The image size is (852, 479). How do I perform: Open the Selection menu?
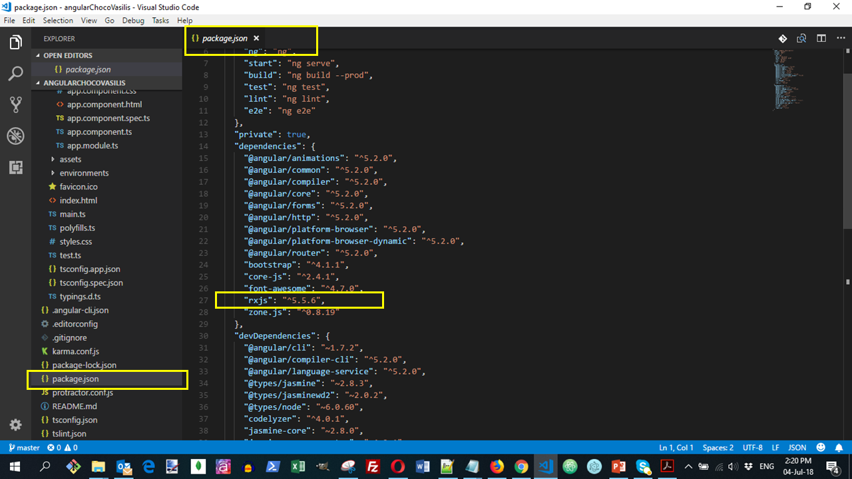(x=58, y=21)
